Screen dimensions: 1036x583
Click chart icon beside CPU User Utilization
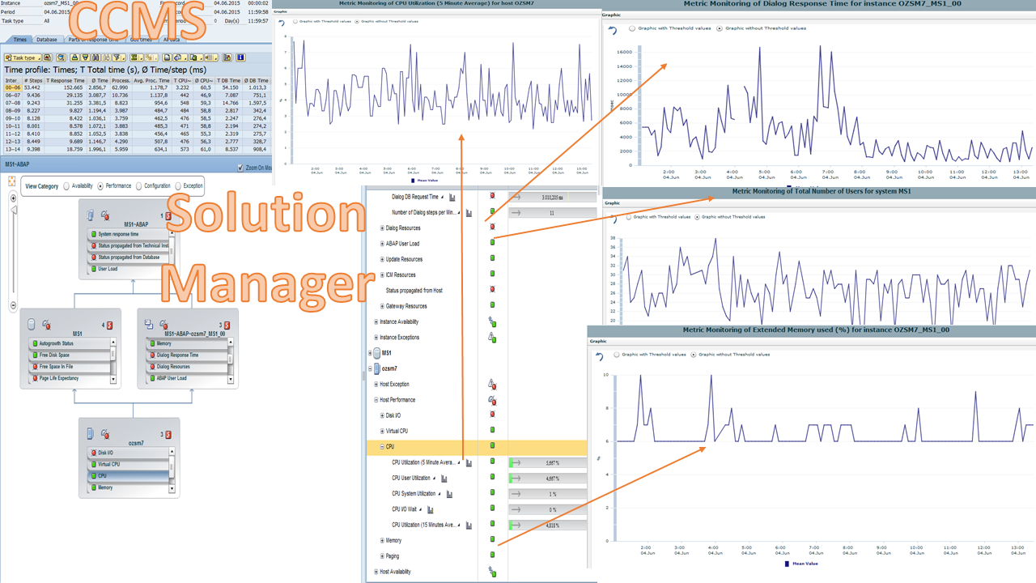(446, 479)
